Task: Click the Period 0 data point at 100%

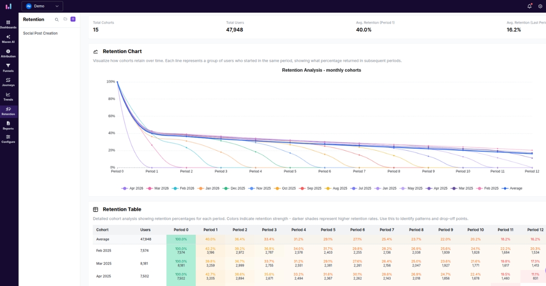Action: [117, 82]
